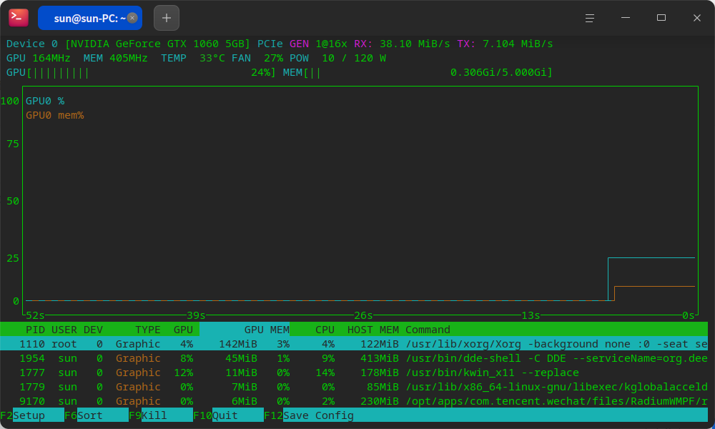Close the terminal window

point(696,18)
